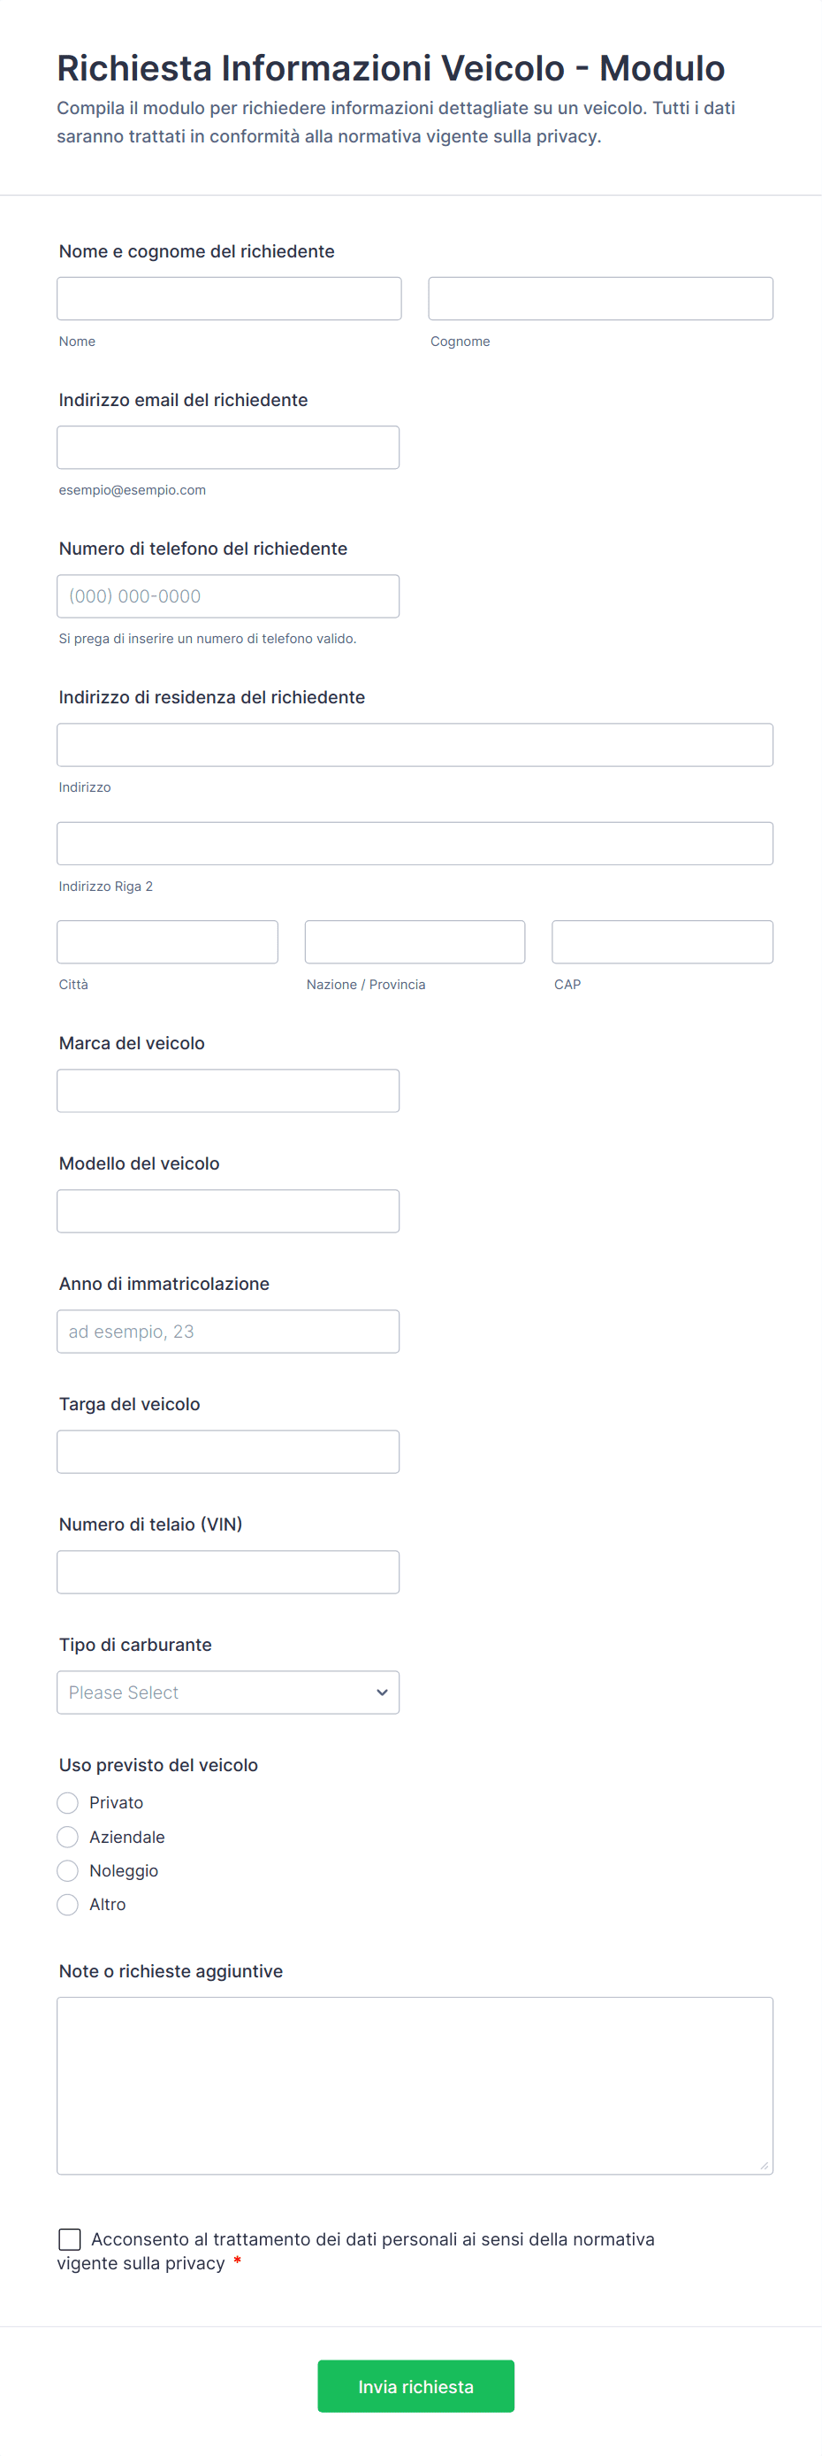Click the Anno di immatricolazione field
The height and width of the screenshot is (2456, 822).
click(x=228, y=1331)
